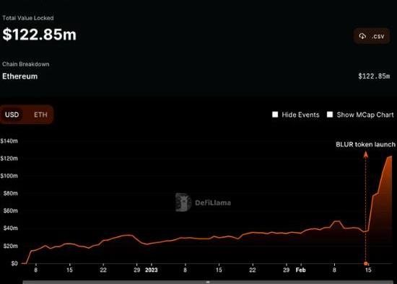Tick the Hide Events checkbox
This screenshot has width=397, height=284.
click(275, 115)
